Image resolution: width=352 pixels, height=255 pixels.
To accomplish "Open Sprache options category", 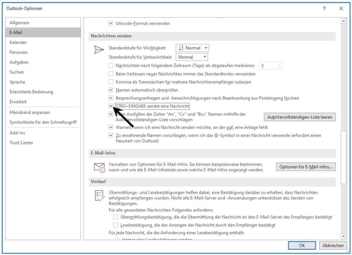I will click(x=43, y=82).
